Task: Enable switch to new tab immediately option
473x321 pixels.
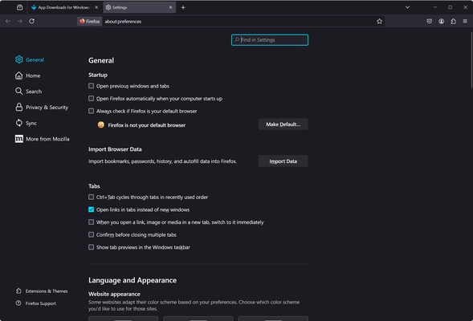Action: pyautogui.click(x=91, y=222)
